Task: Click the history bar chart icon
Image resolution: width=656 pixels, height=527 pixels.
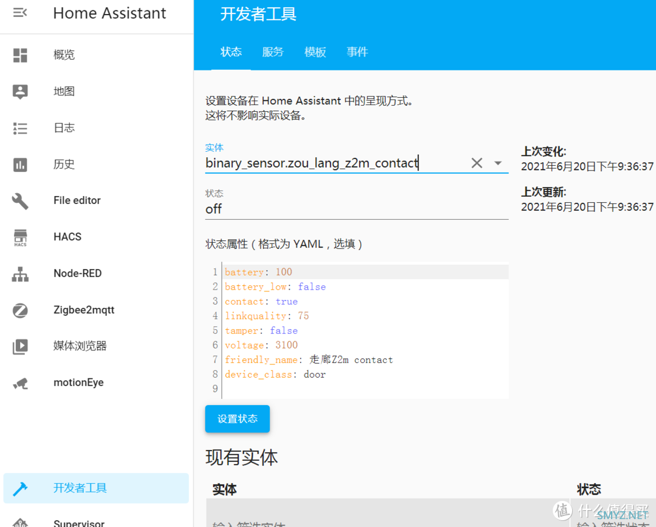Action: tap(20, 165)
